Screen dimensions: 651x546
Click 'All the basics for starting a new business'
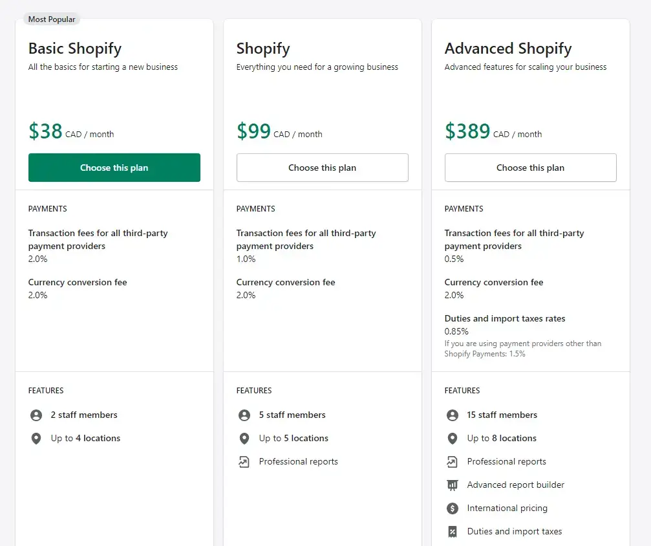[x=103, y=67]
